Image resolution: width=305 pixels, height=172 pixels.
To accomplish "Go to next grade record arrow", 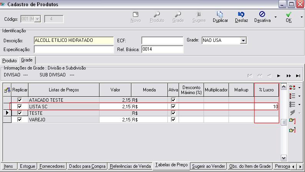I will (279, 76).
